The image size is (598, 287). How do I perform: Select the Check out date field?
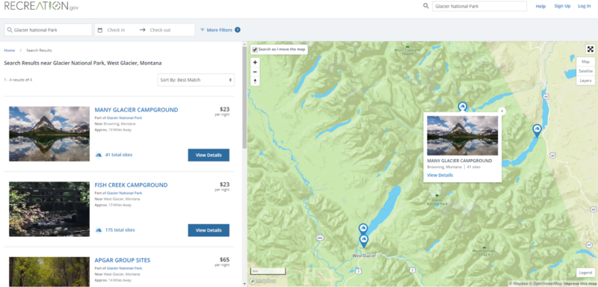pyautogui.click(x=160, y=30)
